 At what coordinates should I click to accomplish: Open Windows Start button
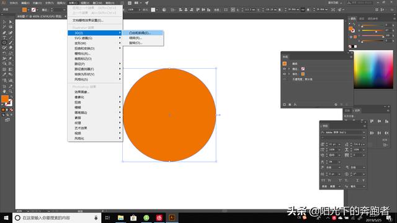6,217
